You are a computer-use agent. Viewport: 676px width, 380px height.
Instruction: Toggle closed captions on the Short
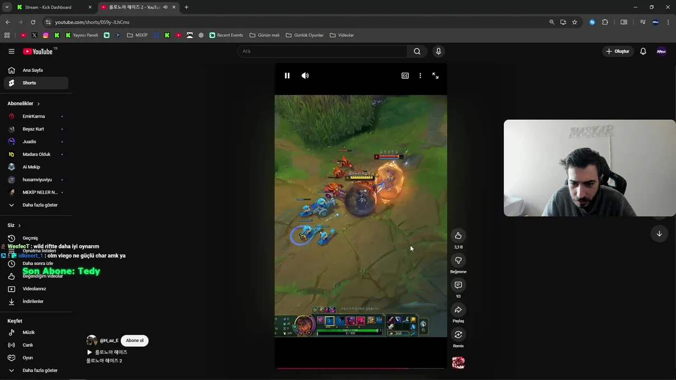pyautogui.click(x=405, y=75)
